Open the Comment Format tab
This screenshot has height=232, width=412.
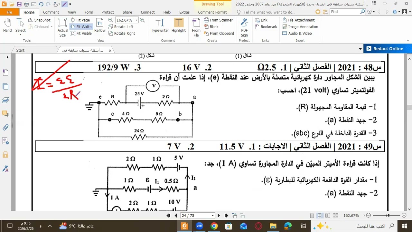[x=212, y=12]
